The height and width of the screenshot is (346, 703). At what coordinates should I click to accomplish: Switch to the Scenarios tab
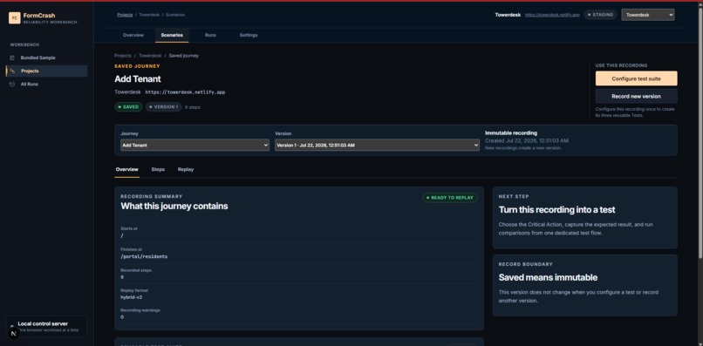pyautogui.click(x=172, y=35)
